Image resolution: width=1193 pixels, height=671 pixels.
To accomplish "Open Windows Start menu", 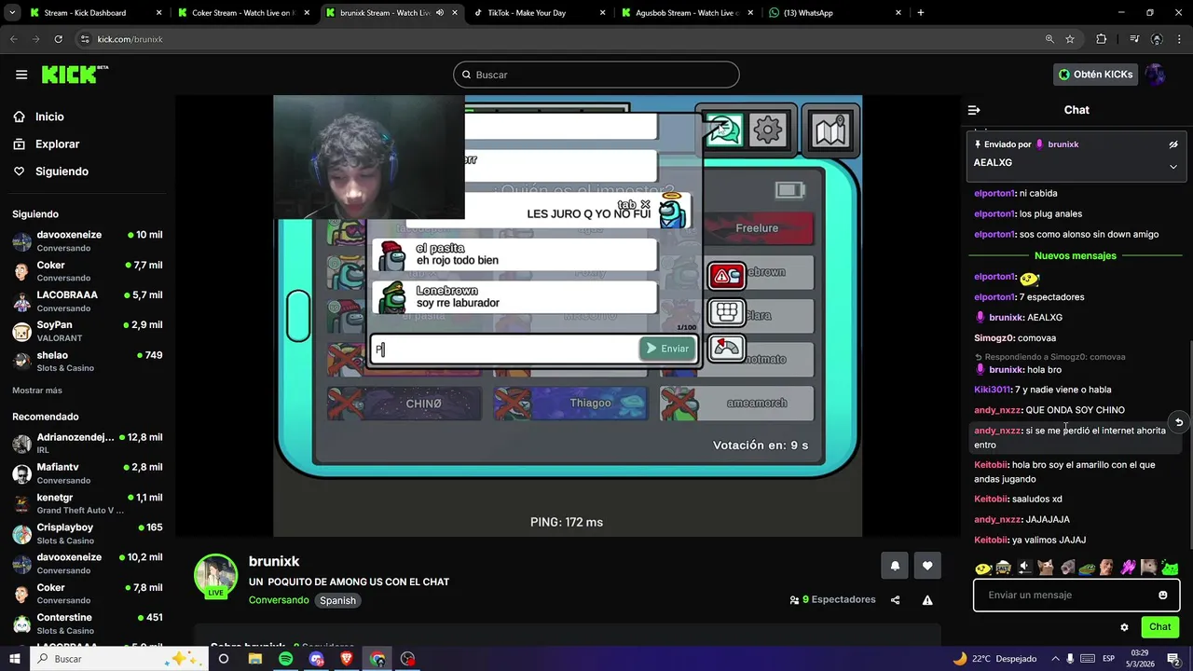I will coord(15,659).
